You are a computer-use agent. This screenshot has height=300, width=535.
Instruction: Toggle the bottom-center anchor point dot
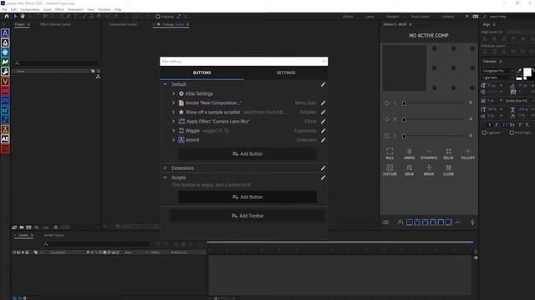click(x=453, y=87)
